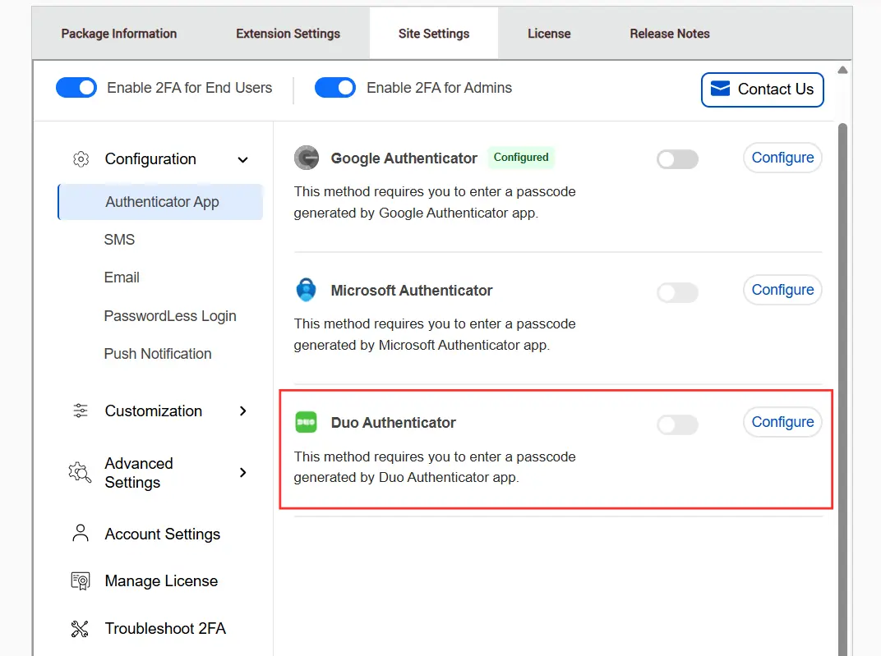The height and width of the screenshot is (656, 881).
Task: Collapse the Configuration section chevron
Action: pos(242,160)
